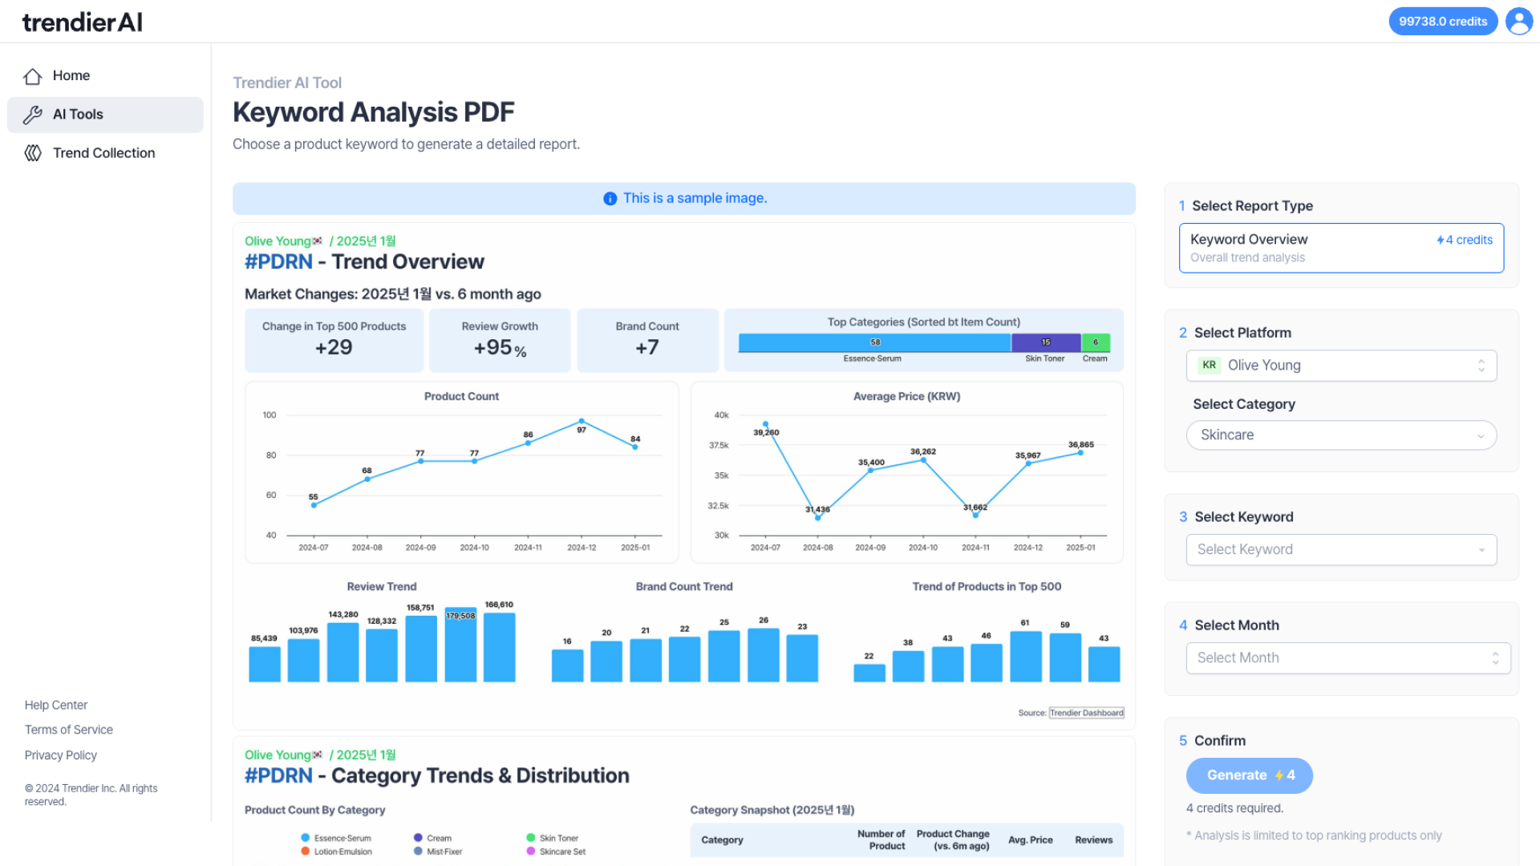Viewport: 1540px width, 866px height.
Task: Click the Cream legend dot
Action: pyautogui.click(x=418, y=838)
